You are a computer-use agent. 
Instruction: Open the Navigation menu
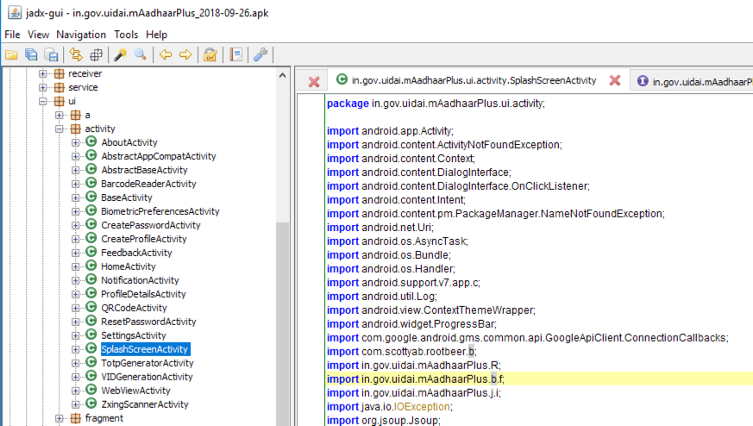tap(81, 34)
